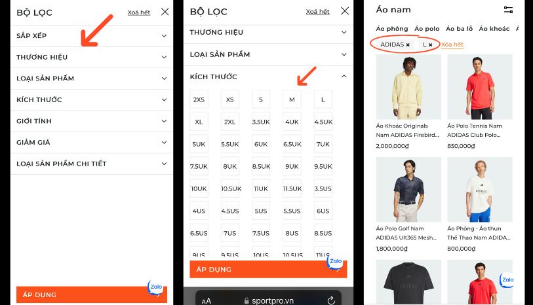Select size XS
This screenshot has height=305, width=533.
tap(230, 99)
